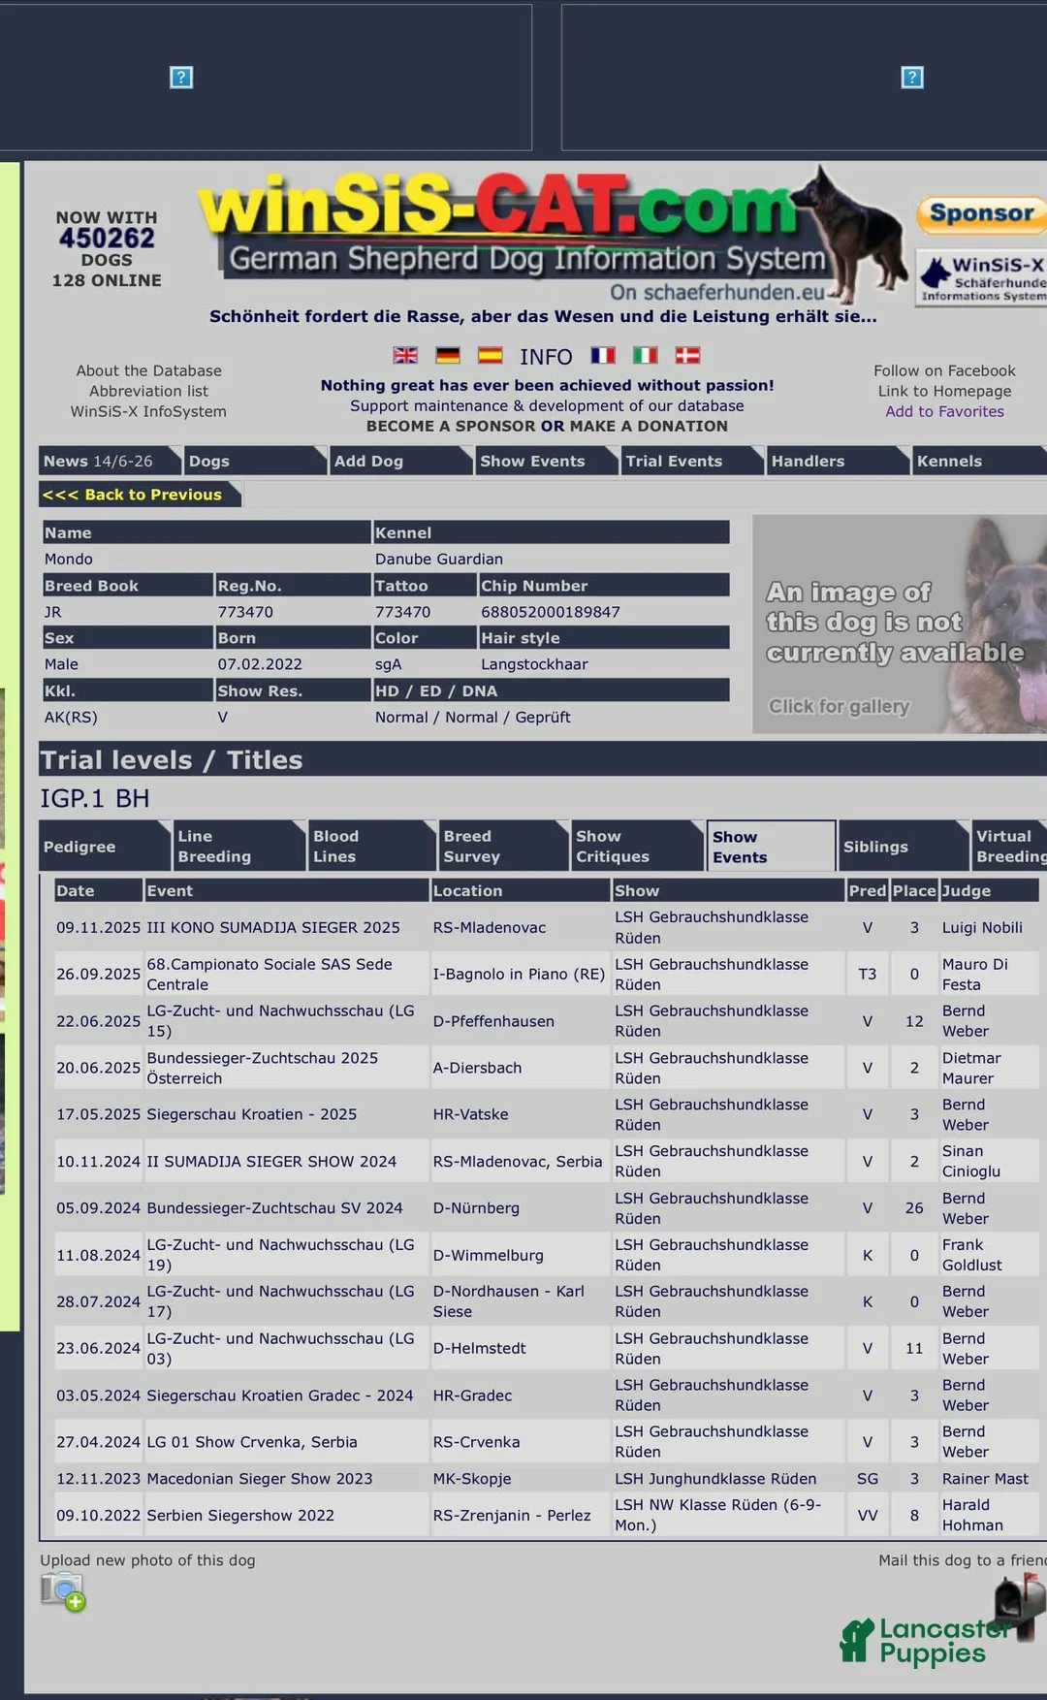Viewport: 1047px width, 1700px height.
Task: Click judge name Mauro Di Festa
Action: click(x=975, y=974)
